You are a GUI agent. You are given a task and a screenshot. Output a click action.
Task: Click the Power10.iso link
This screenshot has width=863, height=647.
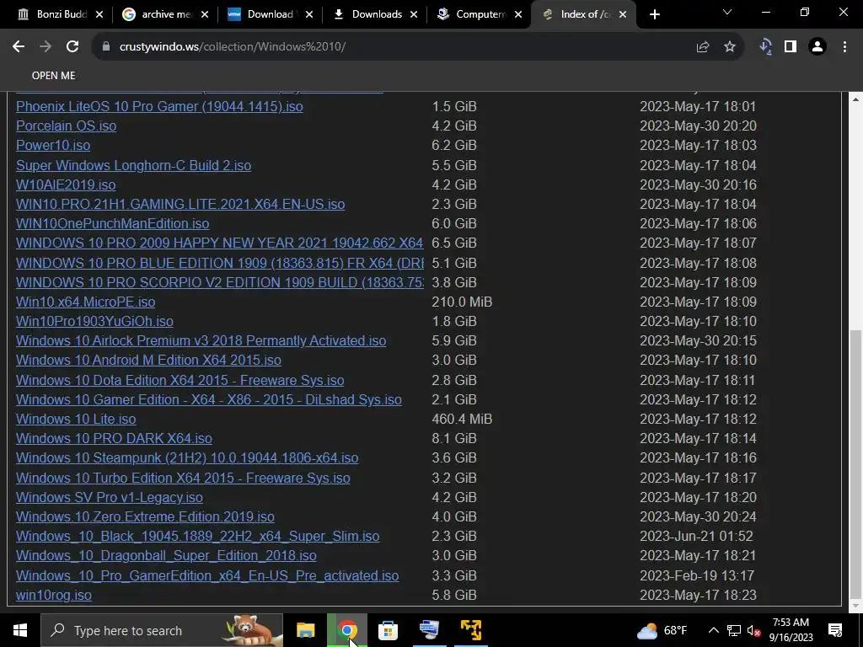[x=53, y=145]
